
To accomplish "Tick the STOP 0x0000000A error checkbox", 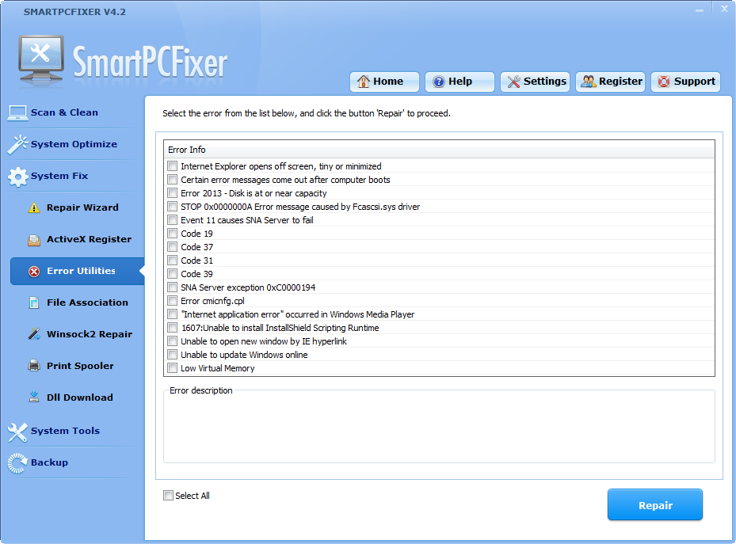I will pos(172,207).
